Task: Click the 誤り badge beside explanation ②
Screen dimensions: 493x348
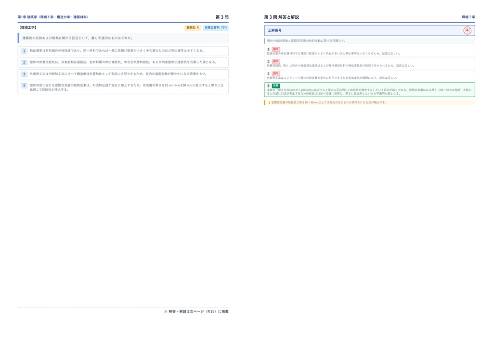Action: coord(276,62)
